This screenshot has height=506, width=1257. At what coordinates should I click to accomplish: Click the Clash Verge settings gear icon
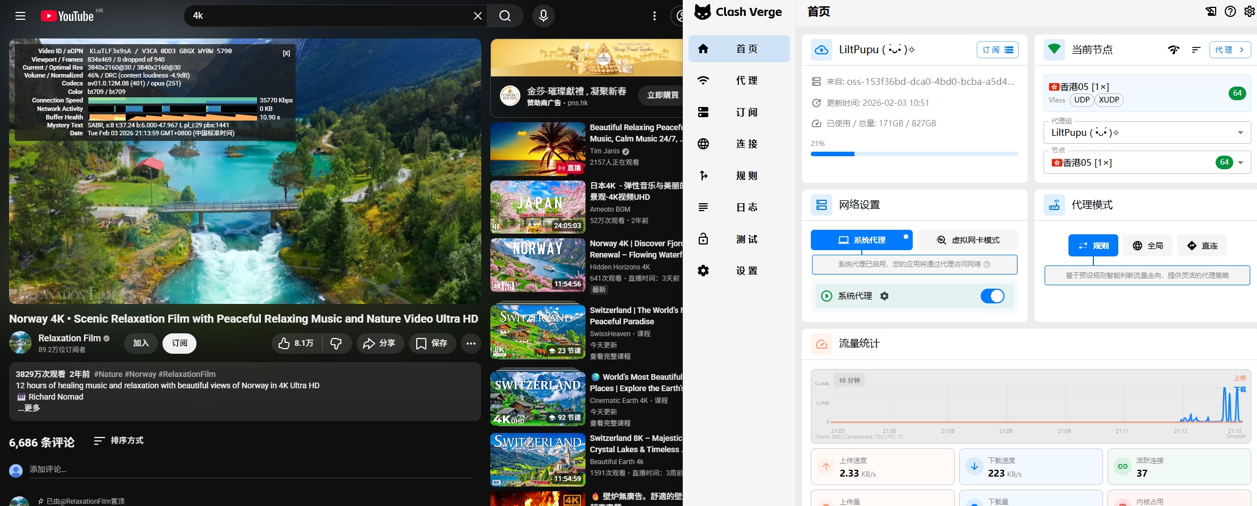1249,11
